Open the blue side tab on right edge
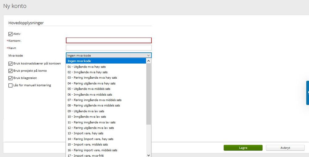 [x=308, y=93]
